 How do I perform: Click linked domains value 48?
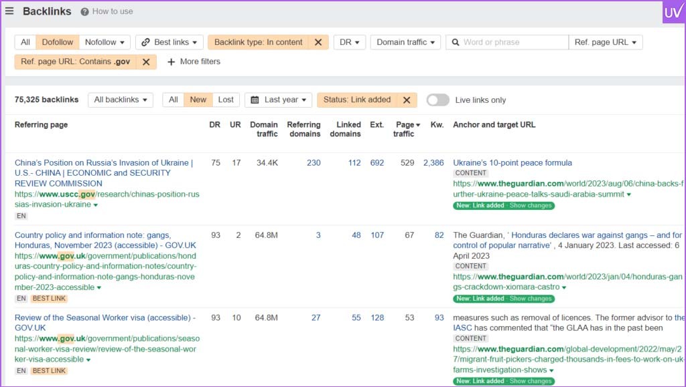356,235
